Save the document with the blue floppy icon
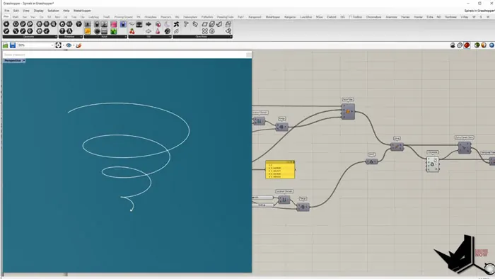This screenshot has height=279, width=495. 13,45
